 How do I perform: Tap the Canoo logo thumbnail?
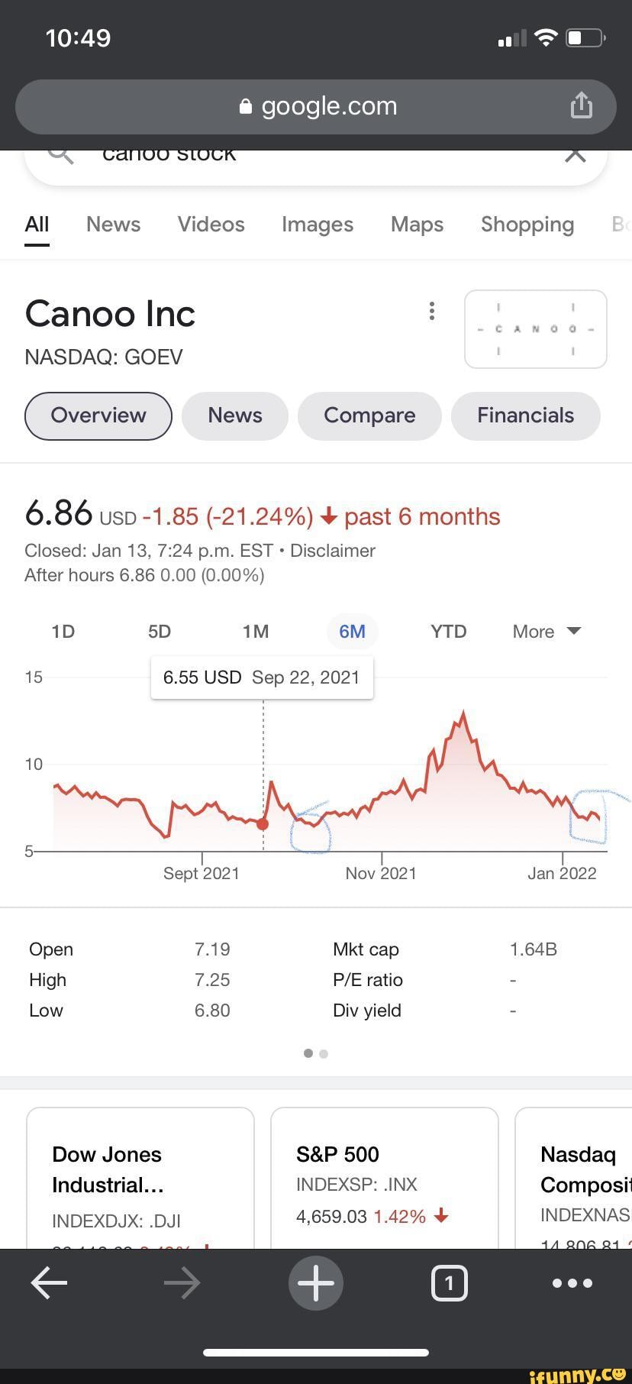(535, 329)
